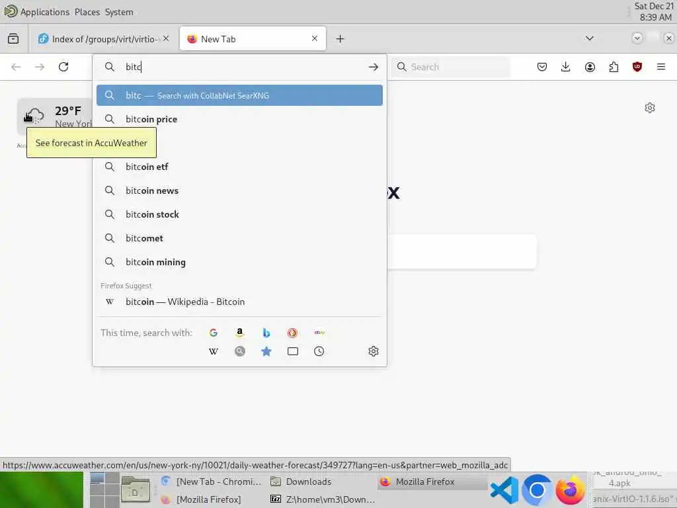Switch to 'Z:\home\vm3\Down...' taskbar window

(x=323, y=500)
